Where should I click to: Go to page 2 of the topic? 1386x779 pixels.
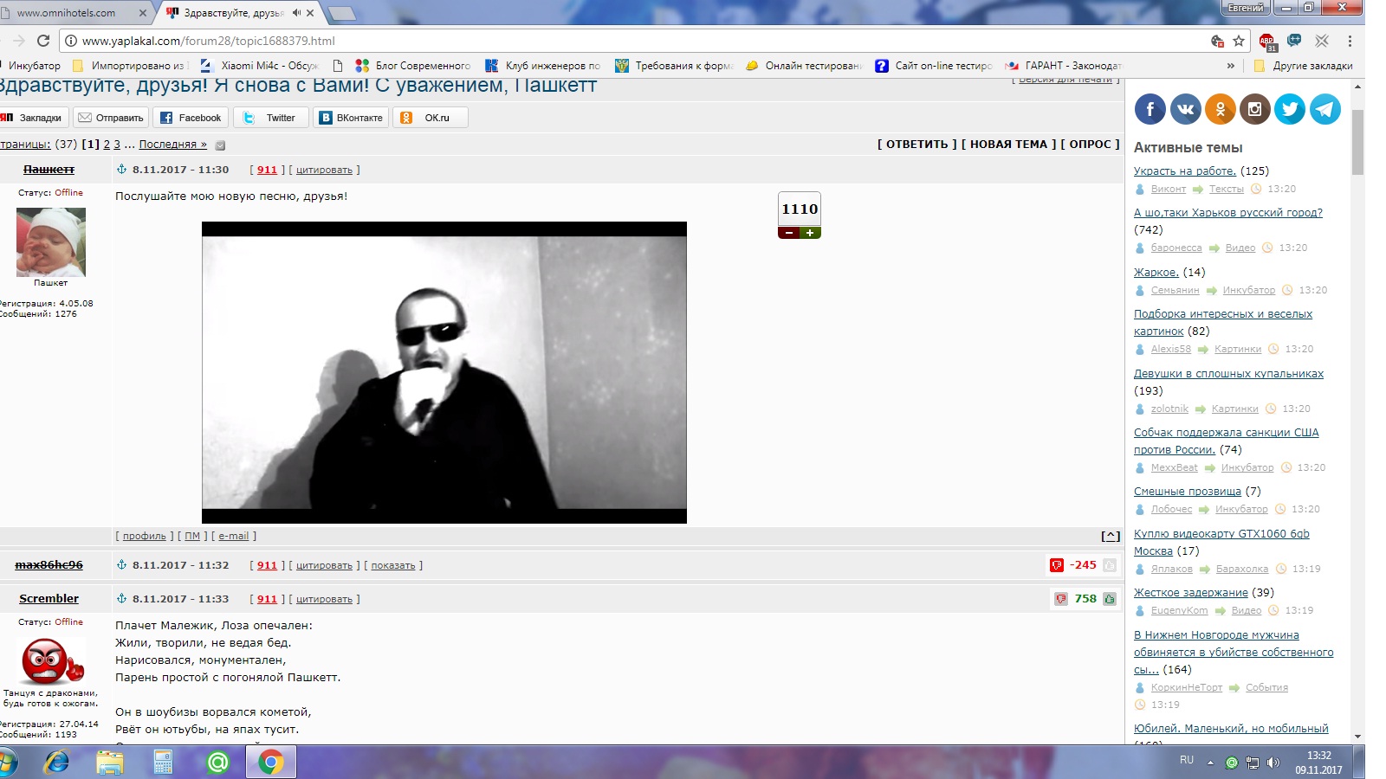tap(107, 145)
